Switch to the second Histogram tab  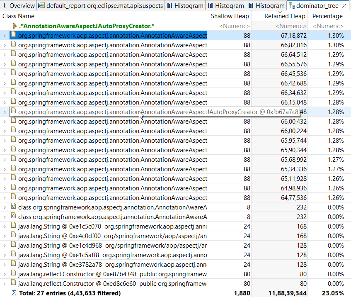point(226,5)
